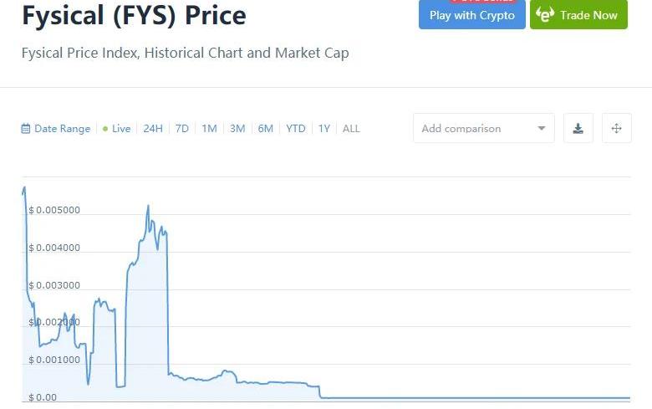This screenshot has height=409, width=652.
Task: Click the Trade Now button
Action: coord(578,15)
